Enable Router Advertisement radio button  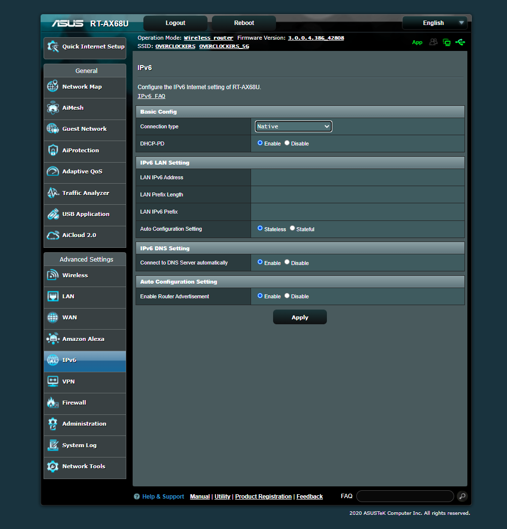tap(260, 296)
